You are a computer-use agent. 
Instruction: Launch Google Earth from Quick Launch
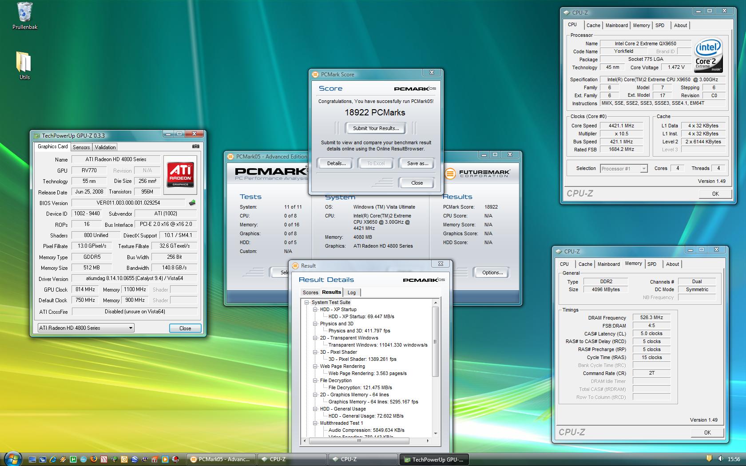point(135,459)
